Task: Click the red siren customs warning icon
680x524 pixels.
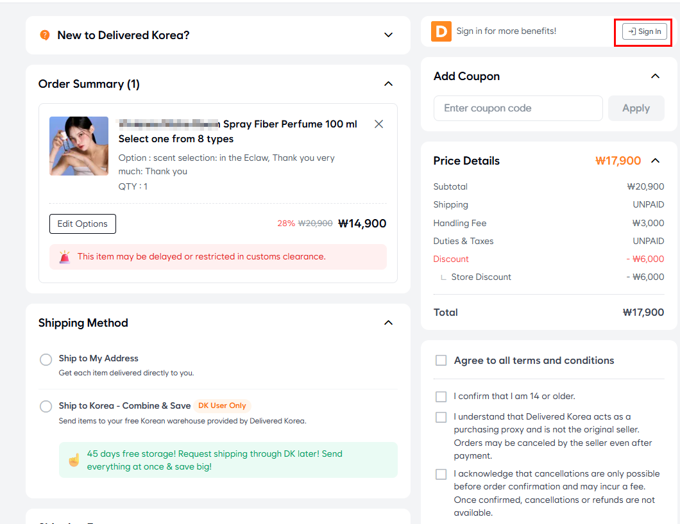Action: [65, 257]
